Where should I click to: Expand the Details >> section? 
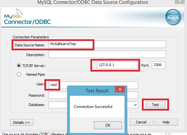22,122
